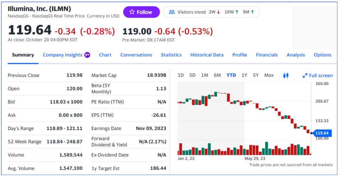Image resolution: width=339 pixels, height=178 pixels.
Task: Click the Ex-Dividend Date label
Action: coord(110,155)
